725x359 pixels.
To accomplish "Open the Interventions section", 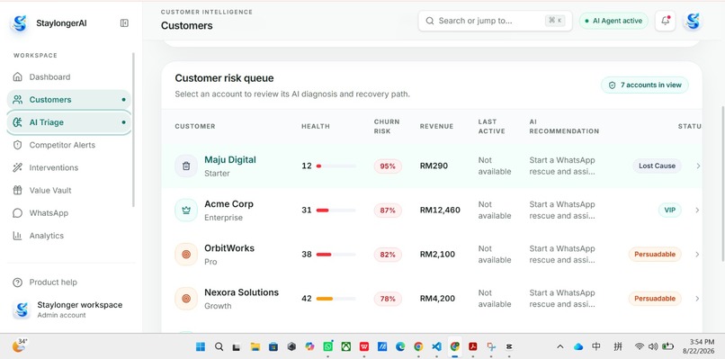I will point(69,167).
